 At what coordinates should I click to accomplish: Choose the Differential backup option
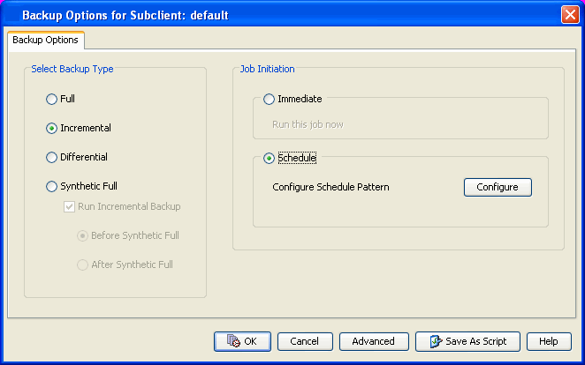pos(51,157)
